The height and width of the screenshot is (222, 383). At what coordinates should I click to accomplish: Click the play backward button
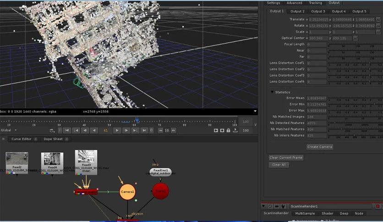94,130
